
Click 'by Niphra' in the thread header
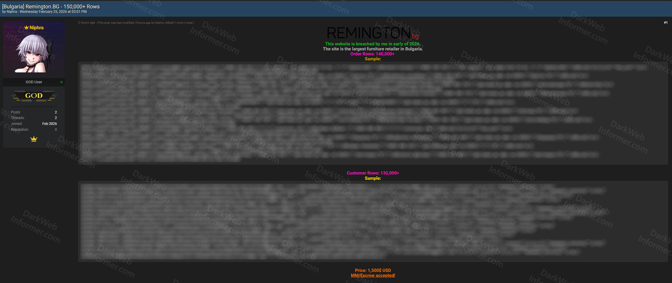click(9, 12)
